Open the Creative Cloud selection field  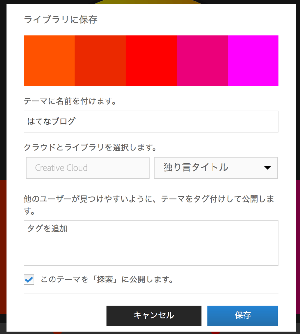coord(87,168)
